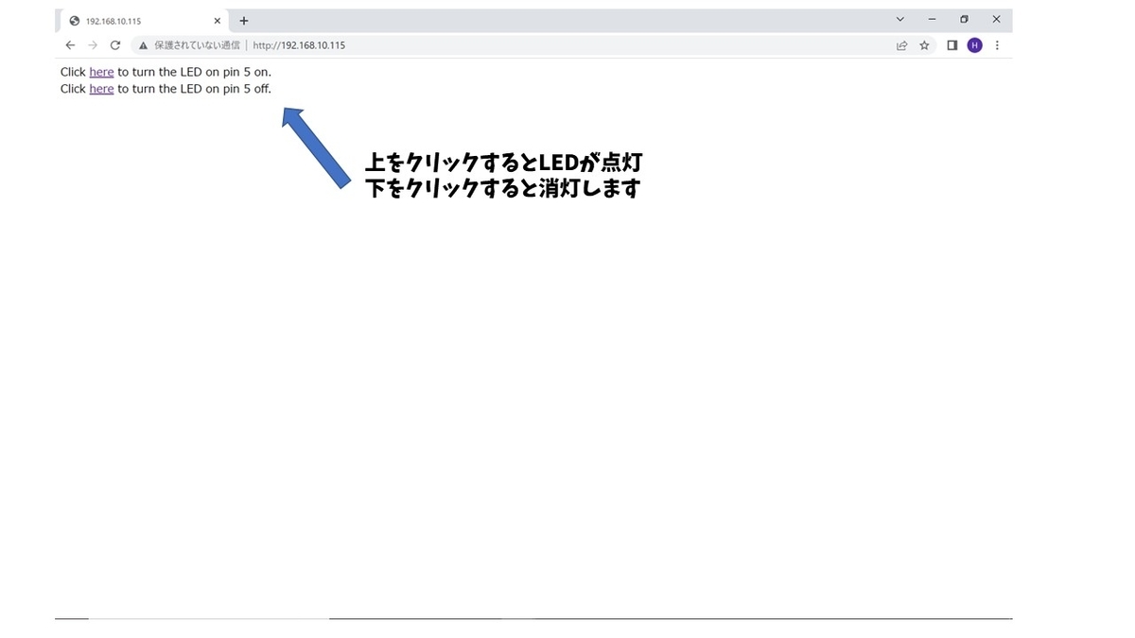This screenshot has height=638, width=1135.
Task: Go forward to the next page
Action: [92, 44]
